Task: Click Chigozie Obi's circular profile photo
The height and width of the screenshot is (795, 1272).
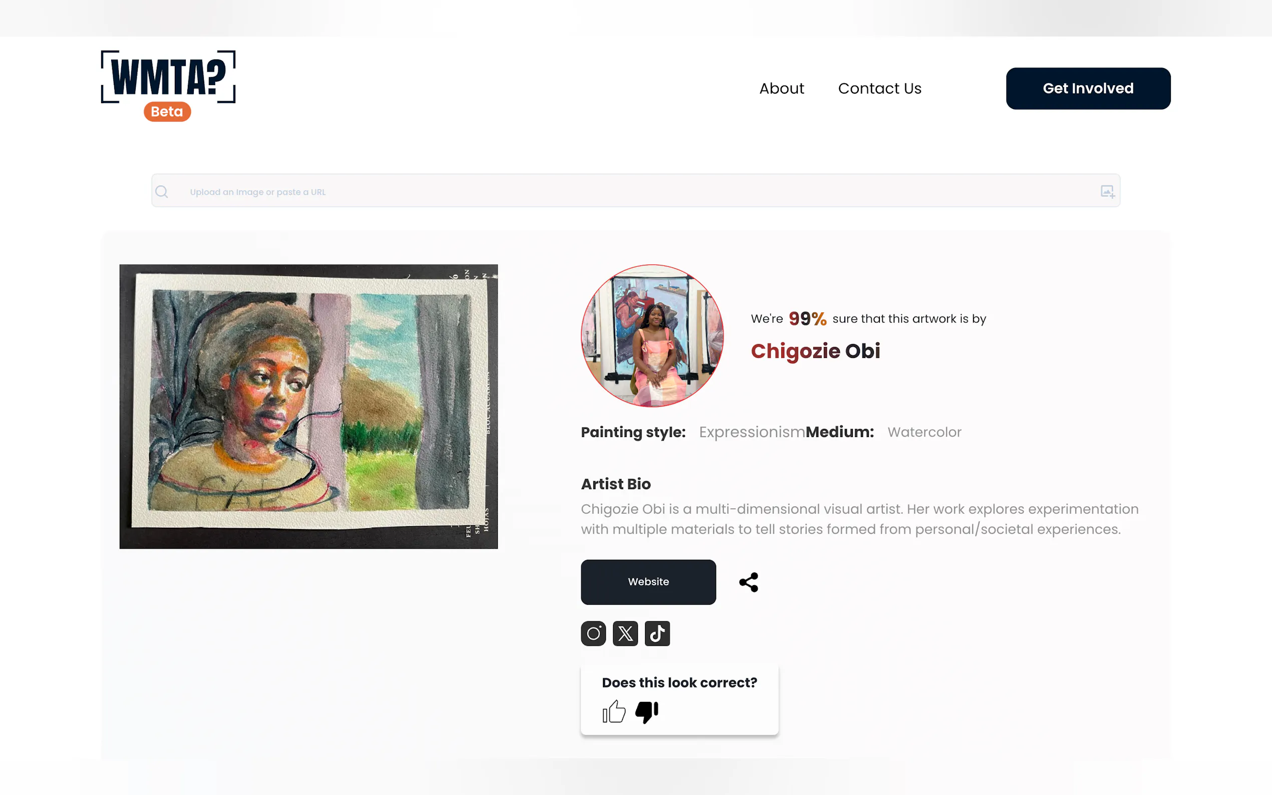Action: 652,336
